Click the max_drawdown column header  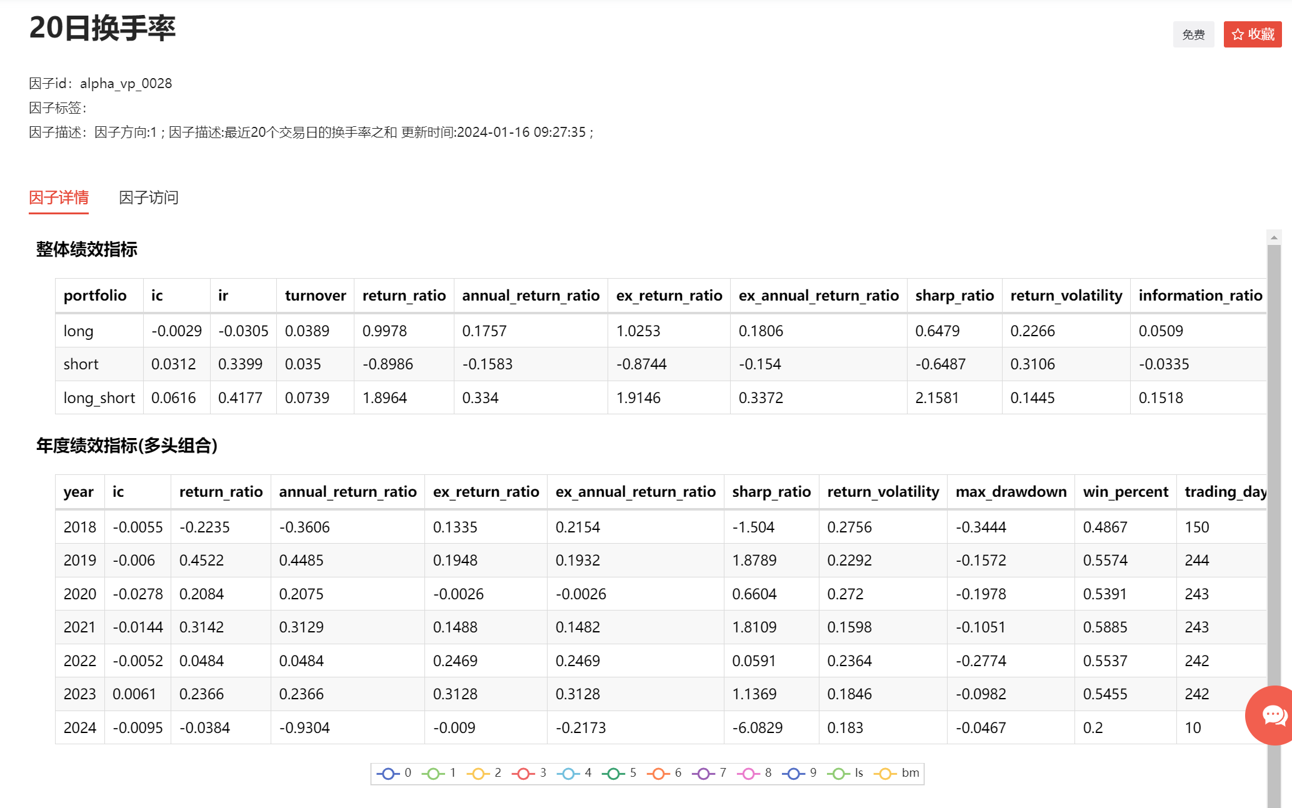1010,492
